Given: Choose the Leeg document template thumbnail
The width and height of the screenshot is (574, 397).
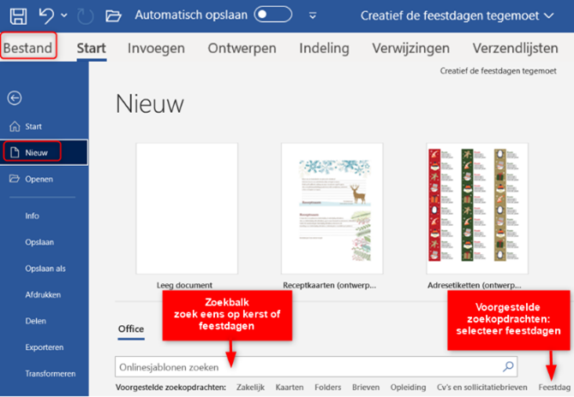Looking at the screenshot, I should [x=187, y=209].
